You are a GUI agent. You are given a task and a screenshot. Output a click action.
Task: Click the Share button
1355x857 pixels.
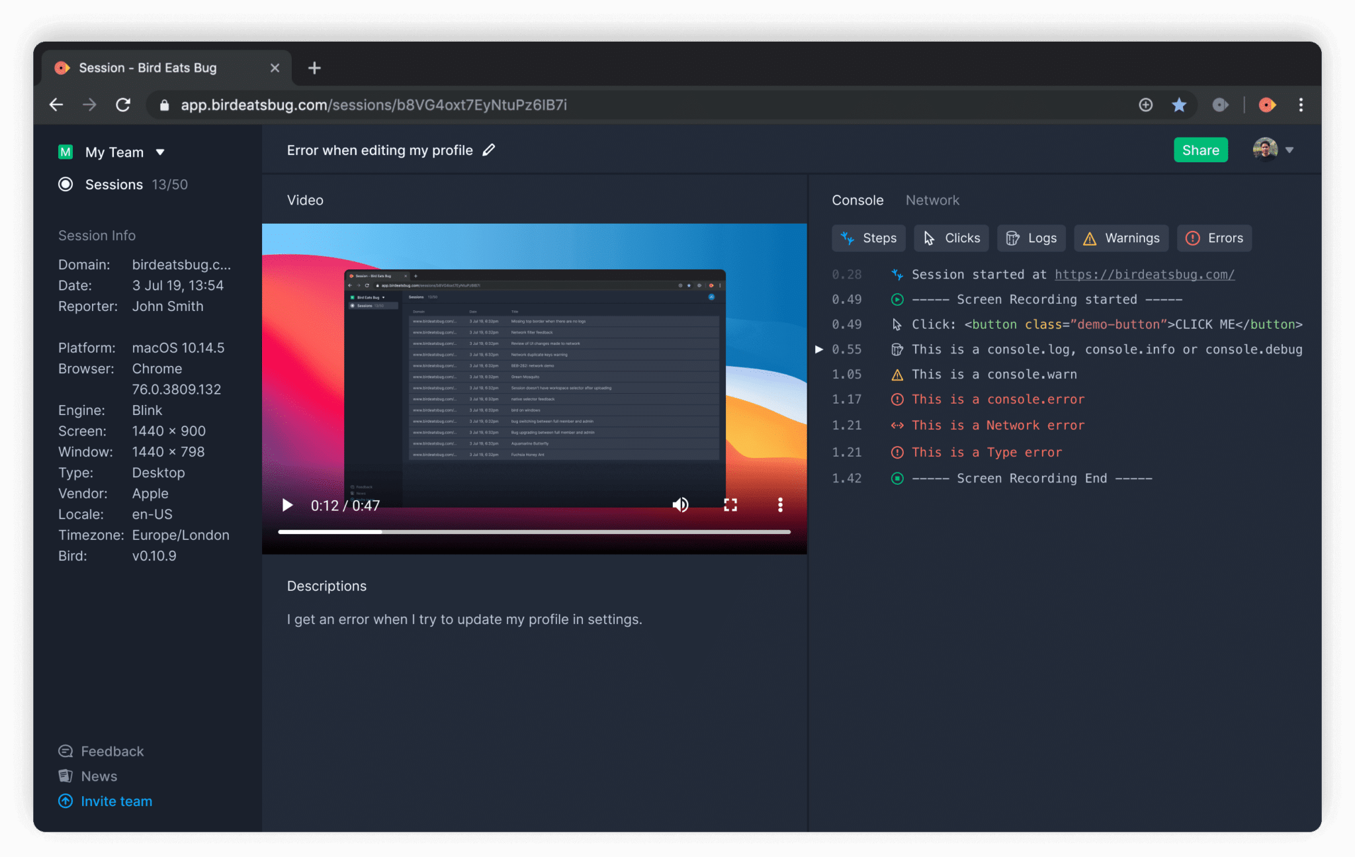click(1200, 150)
